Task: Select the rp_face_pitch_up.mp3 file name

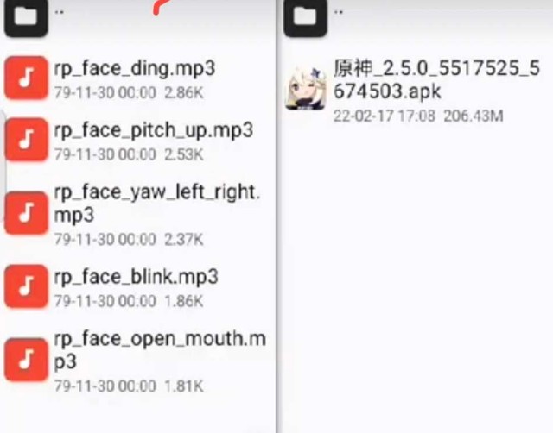Action: pyautogui.click(x=154, y=130)
